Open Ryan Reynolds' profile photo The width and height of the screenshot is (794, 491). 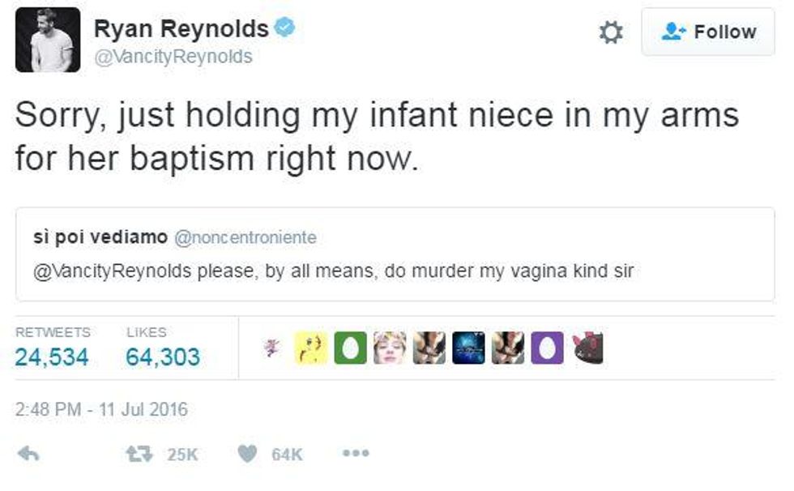[47, 40]
